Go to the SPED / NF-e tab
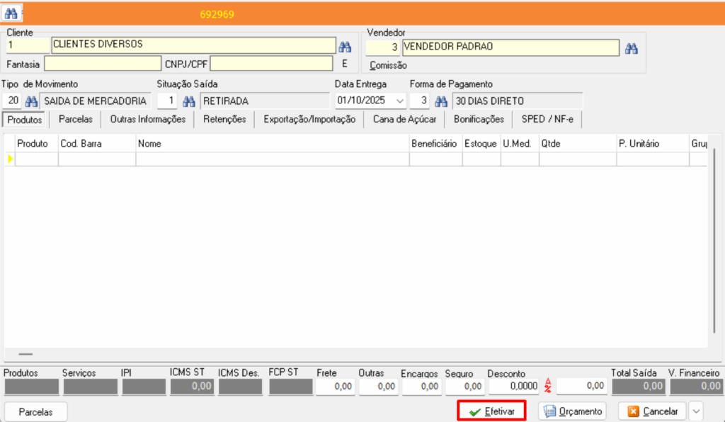Viewport: 725px width, 422px height. pyautogui.click(x=547, y=120)
